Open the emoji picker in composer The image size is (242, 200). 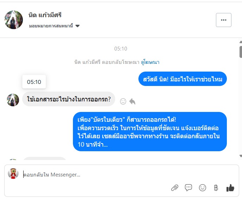pyautogui.click(x=202, y=188)
